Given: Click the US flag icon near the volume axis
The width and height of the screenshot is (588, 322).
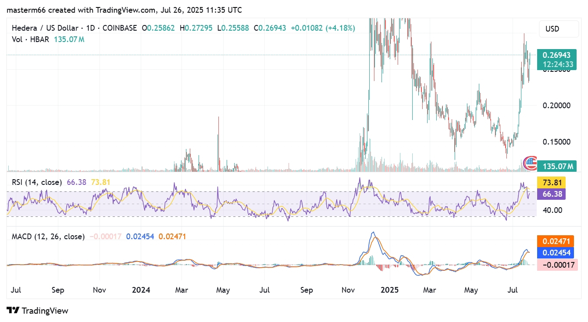Looking at the screenshot, I should [x=531, y=163].
